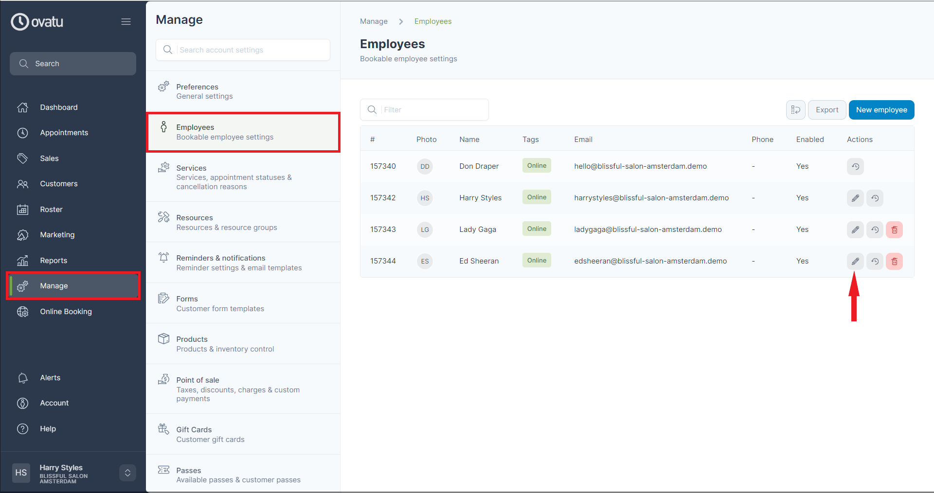
Task: Open Resources & resource groups
Action: click(243, 222)
